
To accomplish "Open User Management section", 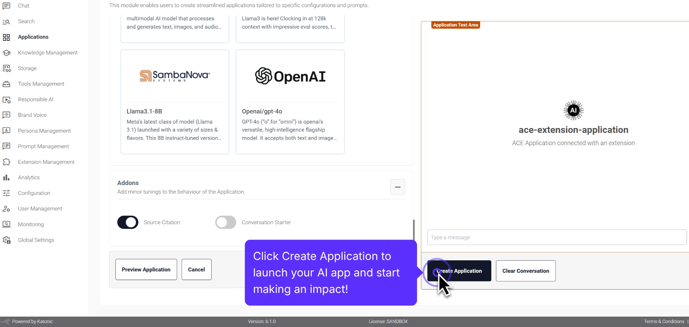I will [x=7, y=208].
